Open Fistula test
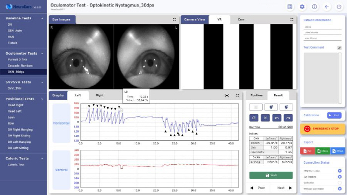 point(12,43)
